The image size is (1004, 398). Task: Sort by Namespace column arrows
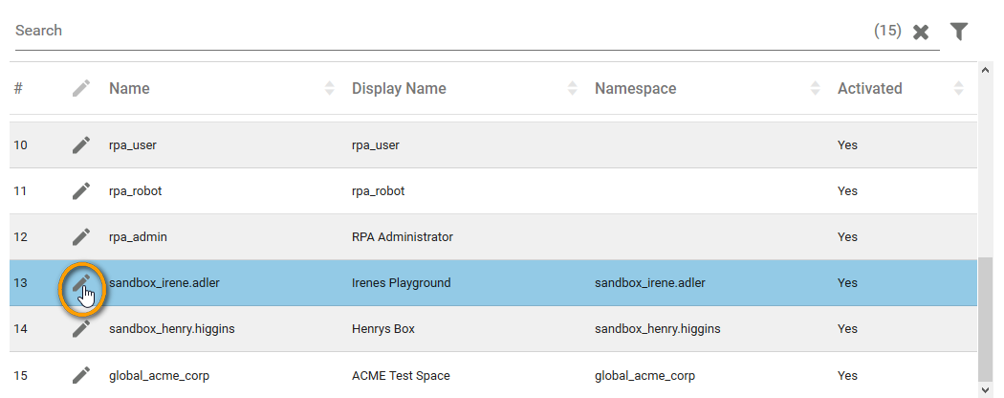(x=816, y=89)
